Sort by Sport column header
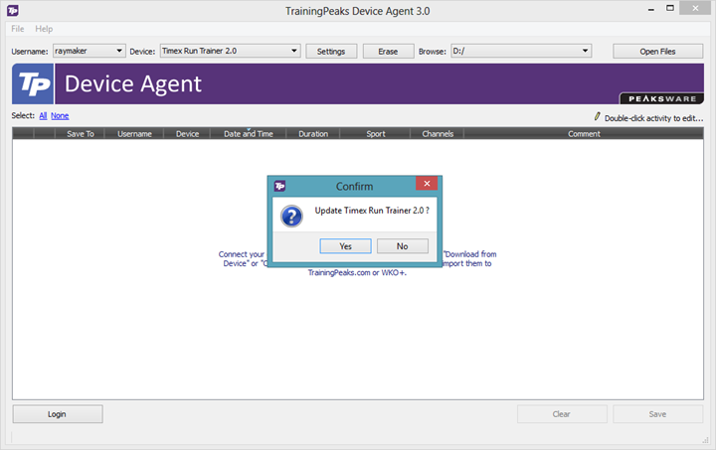 [375, 133]
